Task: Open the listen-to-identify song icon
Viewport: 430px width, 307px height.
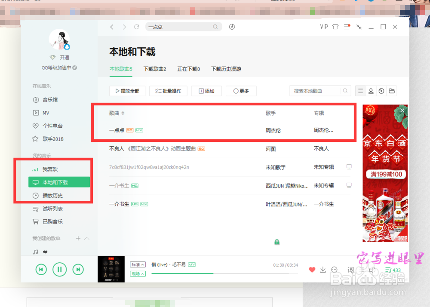Action: (x=232, y=27)
